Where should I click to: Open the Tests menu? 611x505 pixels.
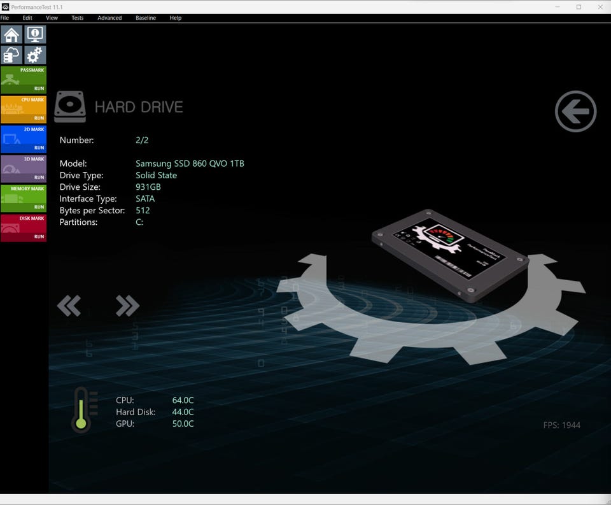(77, 18)
